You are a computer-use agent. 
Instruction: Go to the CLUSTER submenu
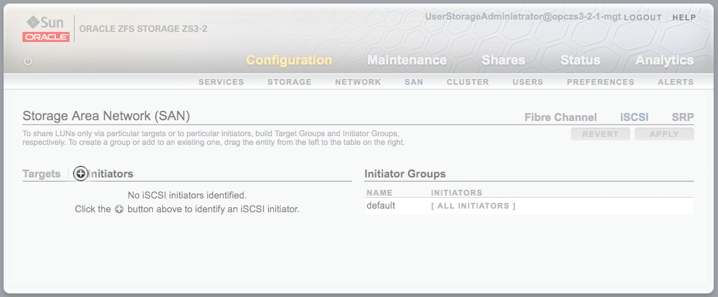point(468,82)
